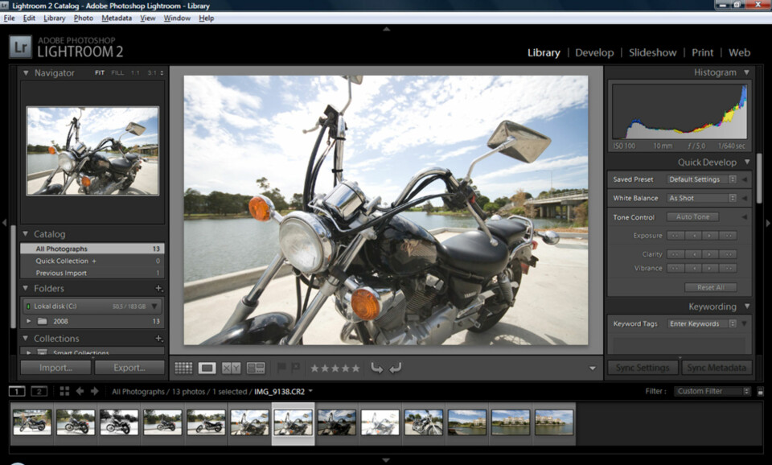The height and width of the screenshot is (465, 772).
Task: Go forward using the filmstrip right arrow
Action: (x=95, y=391)
